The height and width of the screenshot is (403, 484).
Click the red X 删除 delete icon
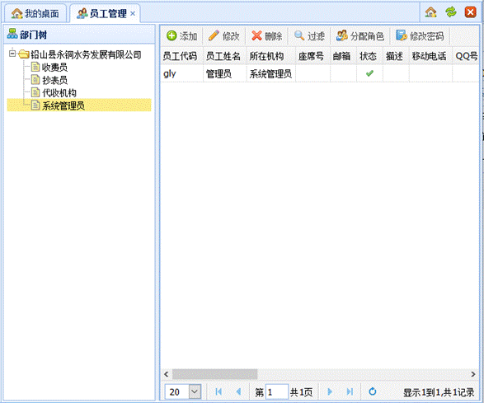[x=256, y=35]
